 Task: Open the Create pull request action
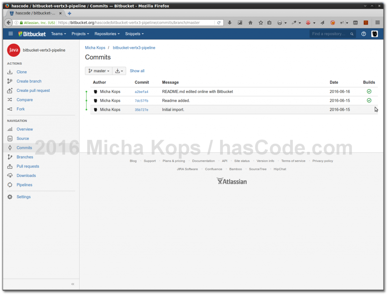click(9, 90)
